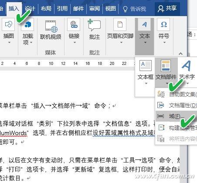Viewport: 197px width, 183px height.
Task: Click the 共享 share button
Action: [167, 8]
